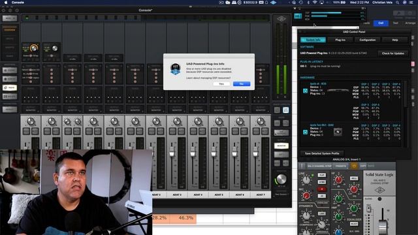
Task: Click No in the UAD Powered Plug-Ins dialog
Action: [x=242, y=84]
